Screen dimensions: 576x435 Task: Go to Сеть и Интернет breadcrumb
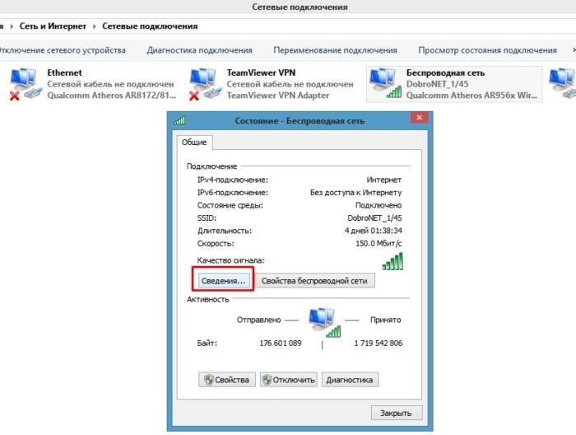point(53,26)
